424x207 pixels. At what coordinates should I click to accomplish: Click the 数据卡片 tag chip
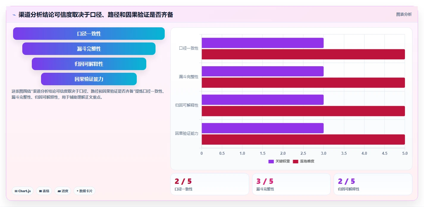pyautogui.click(x=84, y=191)
